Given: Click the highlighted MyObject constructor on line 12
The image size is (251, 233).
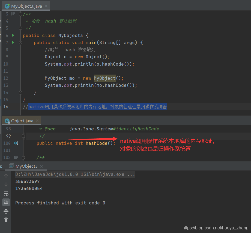Looking at the screenshot, I should 105,78.
